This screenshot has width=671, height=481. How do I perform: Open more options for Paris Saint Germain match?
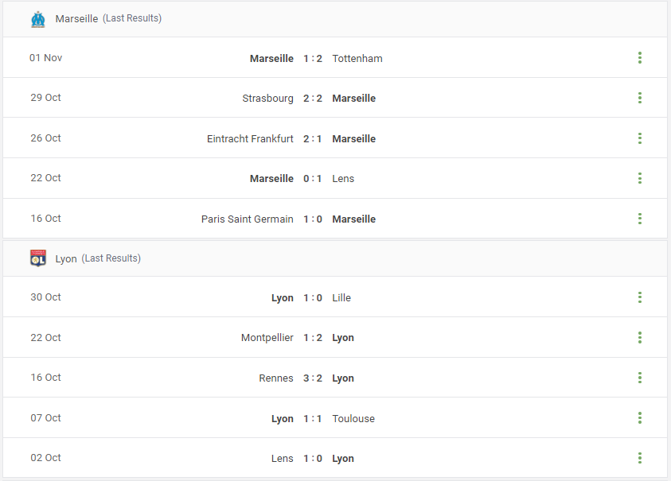click(640, 219)
